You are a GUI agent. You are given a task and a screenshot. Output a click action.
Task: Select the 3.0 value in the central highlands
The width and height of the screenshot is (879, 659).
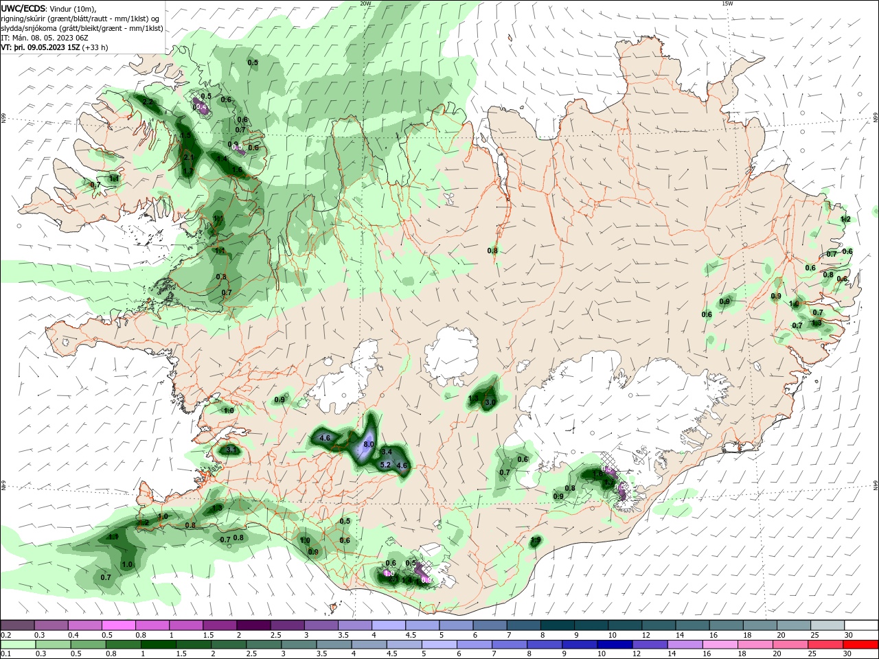(490, 402)
